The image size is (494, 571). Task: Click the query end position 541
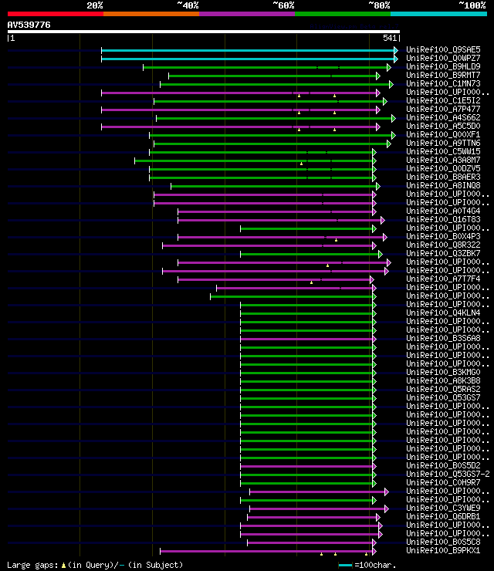click(390, 38)
